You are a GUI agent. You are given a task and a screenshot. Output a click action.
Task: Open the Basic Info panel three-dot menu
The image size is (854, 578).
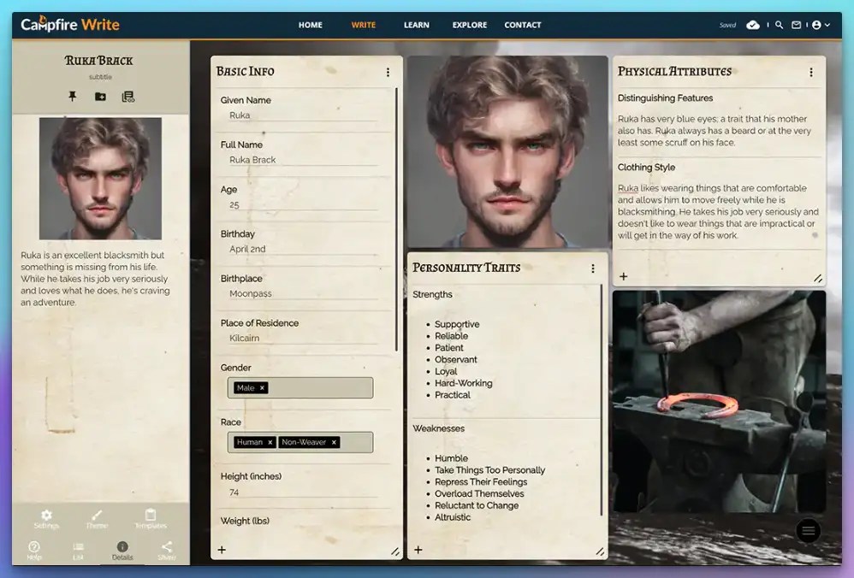[x=388, y=72]
